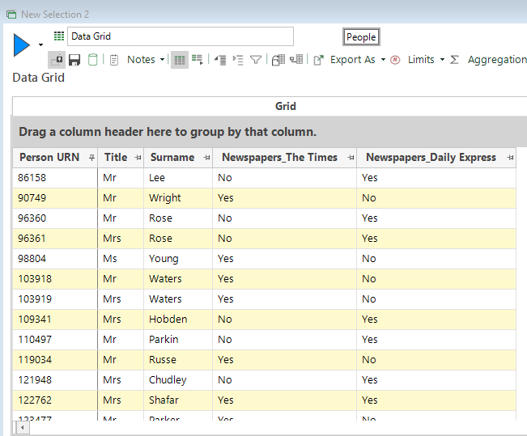Toggle the columns layout view icon

click(180, 60)
